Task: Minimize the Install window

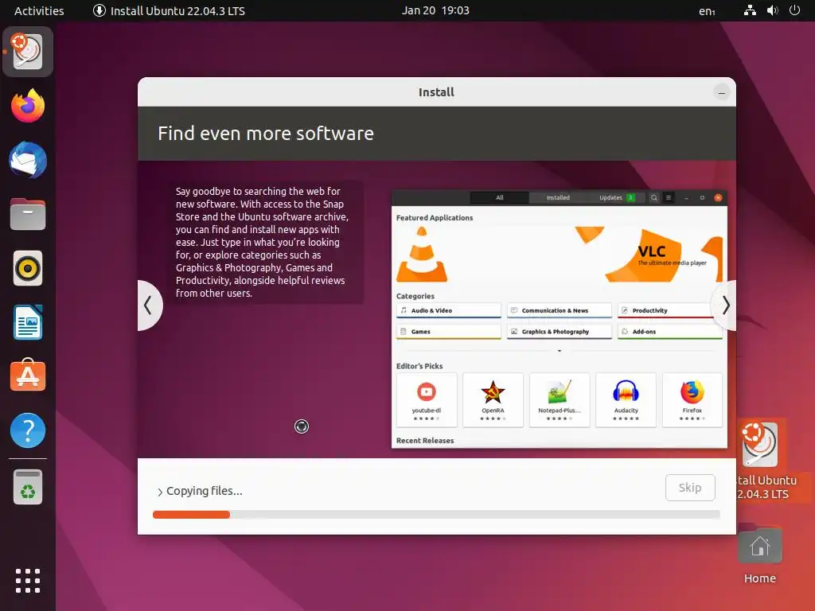Action: [x=721, y=93]
